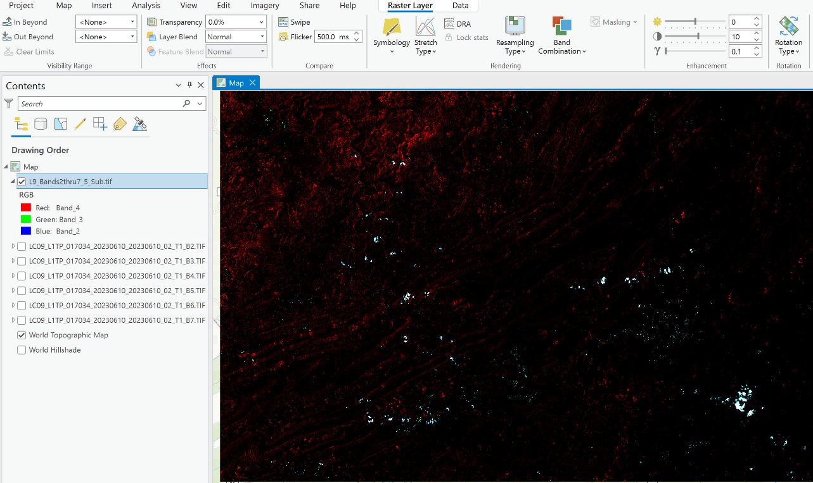Click the contrast half-circle icon
The image size is (813, 483).
click(657, 37)
